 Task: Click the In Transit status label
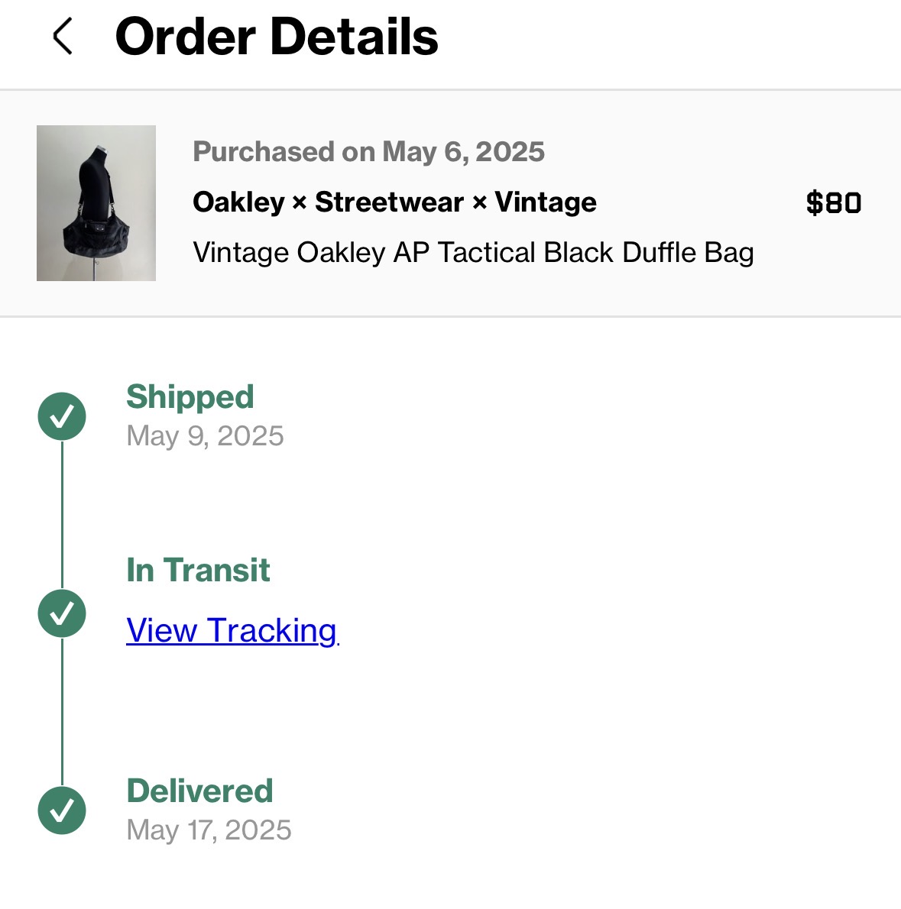pos(198,571)
